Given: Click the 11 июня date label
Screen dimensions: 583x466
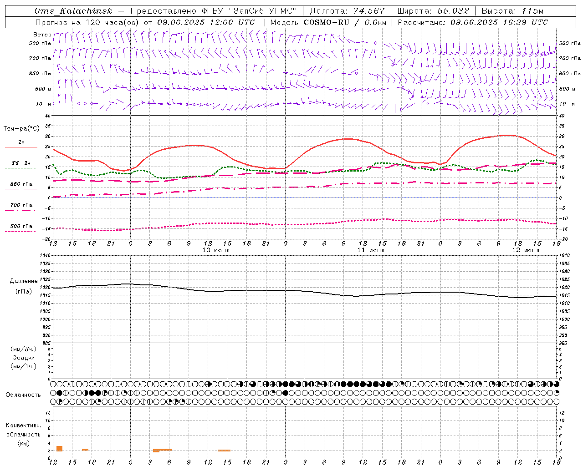Looking at the screenshot, I should click(371, 250).
